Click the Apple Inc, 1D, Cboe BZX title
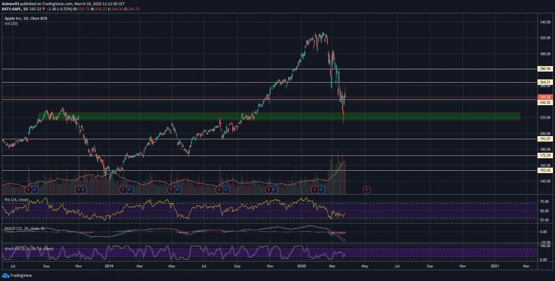The image size is (555, 281). [x=25, y=18]
